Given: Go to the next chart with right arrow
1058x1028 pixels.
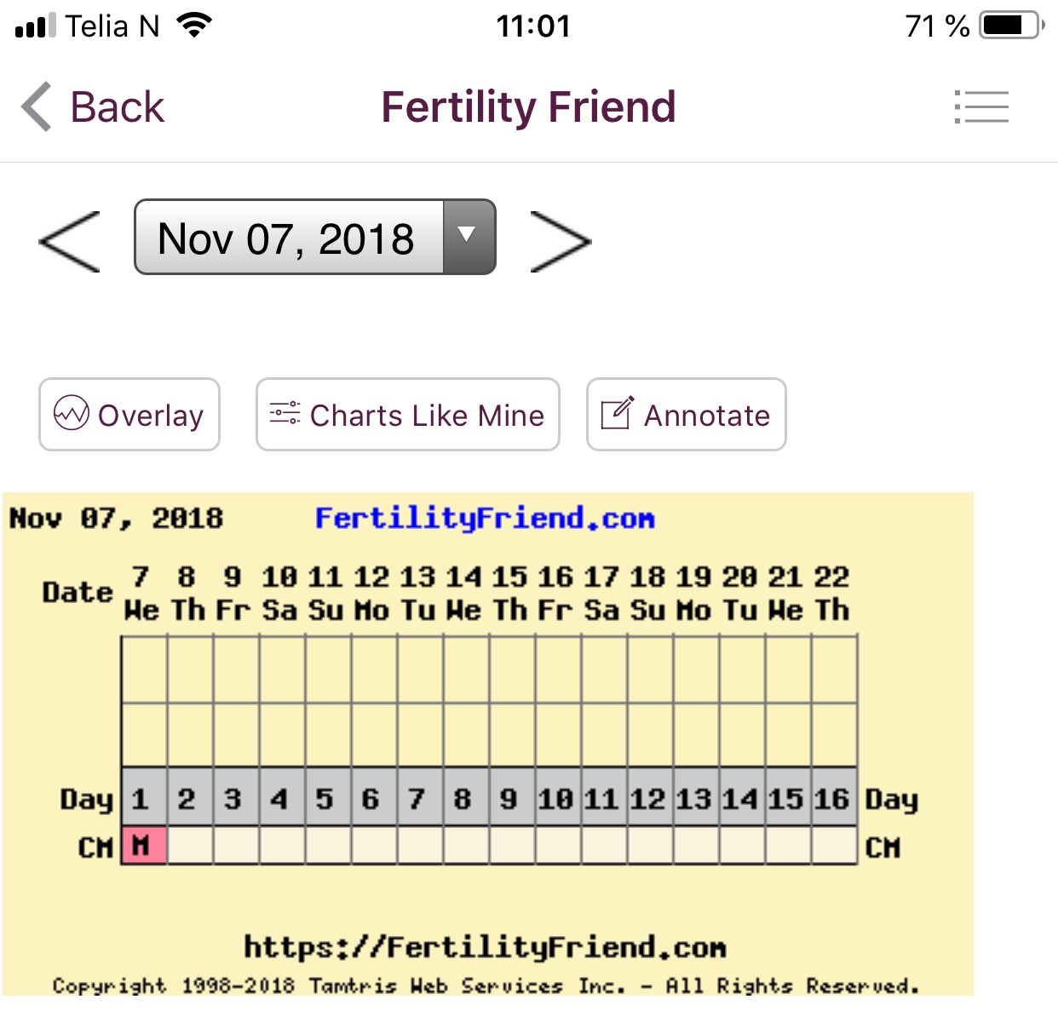Looking at the screenshot, I should tap(560, 242).
